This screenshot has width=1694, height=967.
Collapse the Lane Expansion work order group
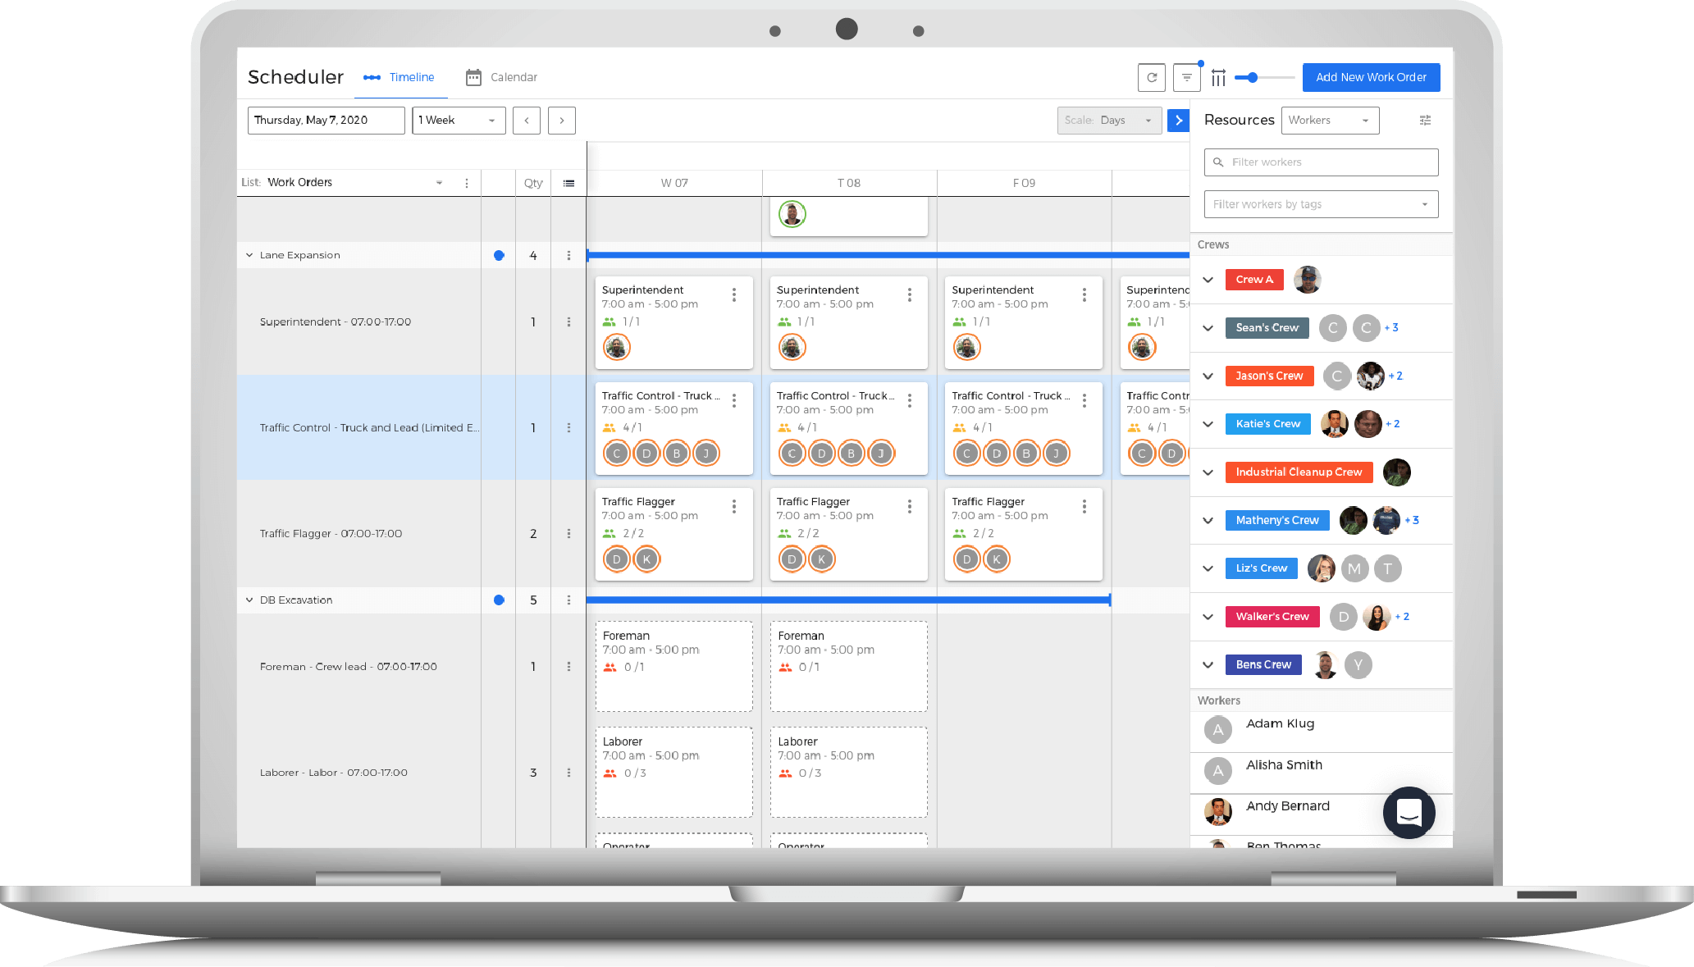[249, 255]
